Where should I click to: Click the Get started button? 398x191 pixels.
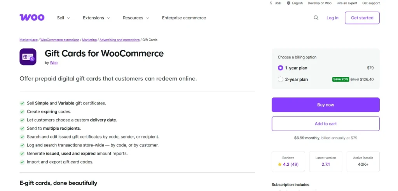pyautogui.click(x=362, y=18)
